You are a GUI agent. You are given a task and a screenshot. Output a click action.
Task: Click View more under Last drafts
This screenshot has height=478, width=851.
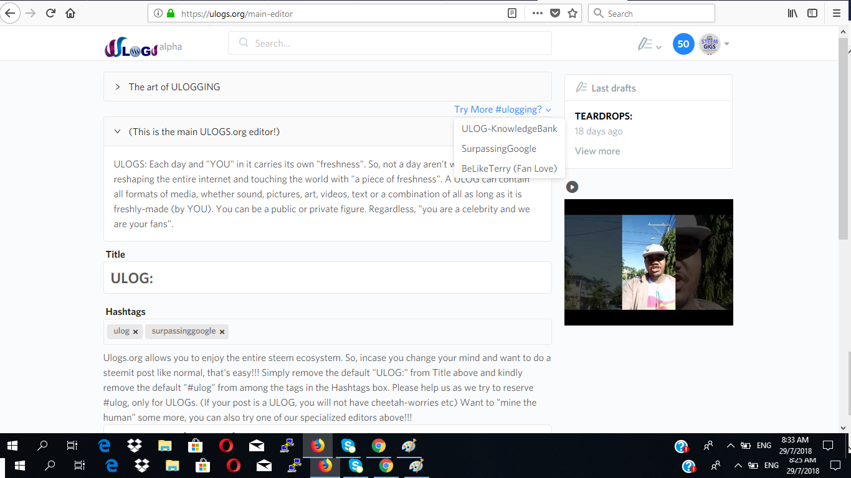597,151
